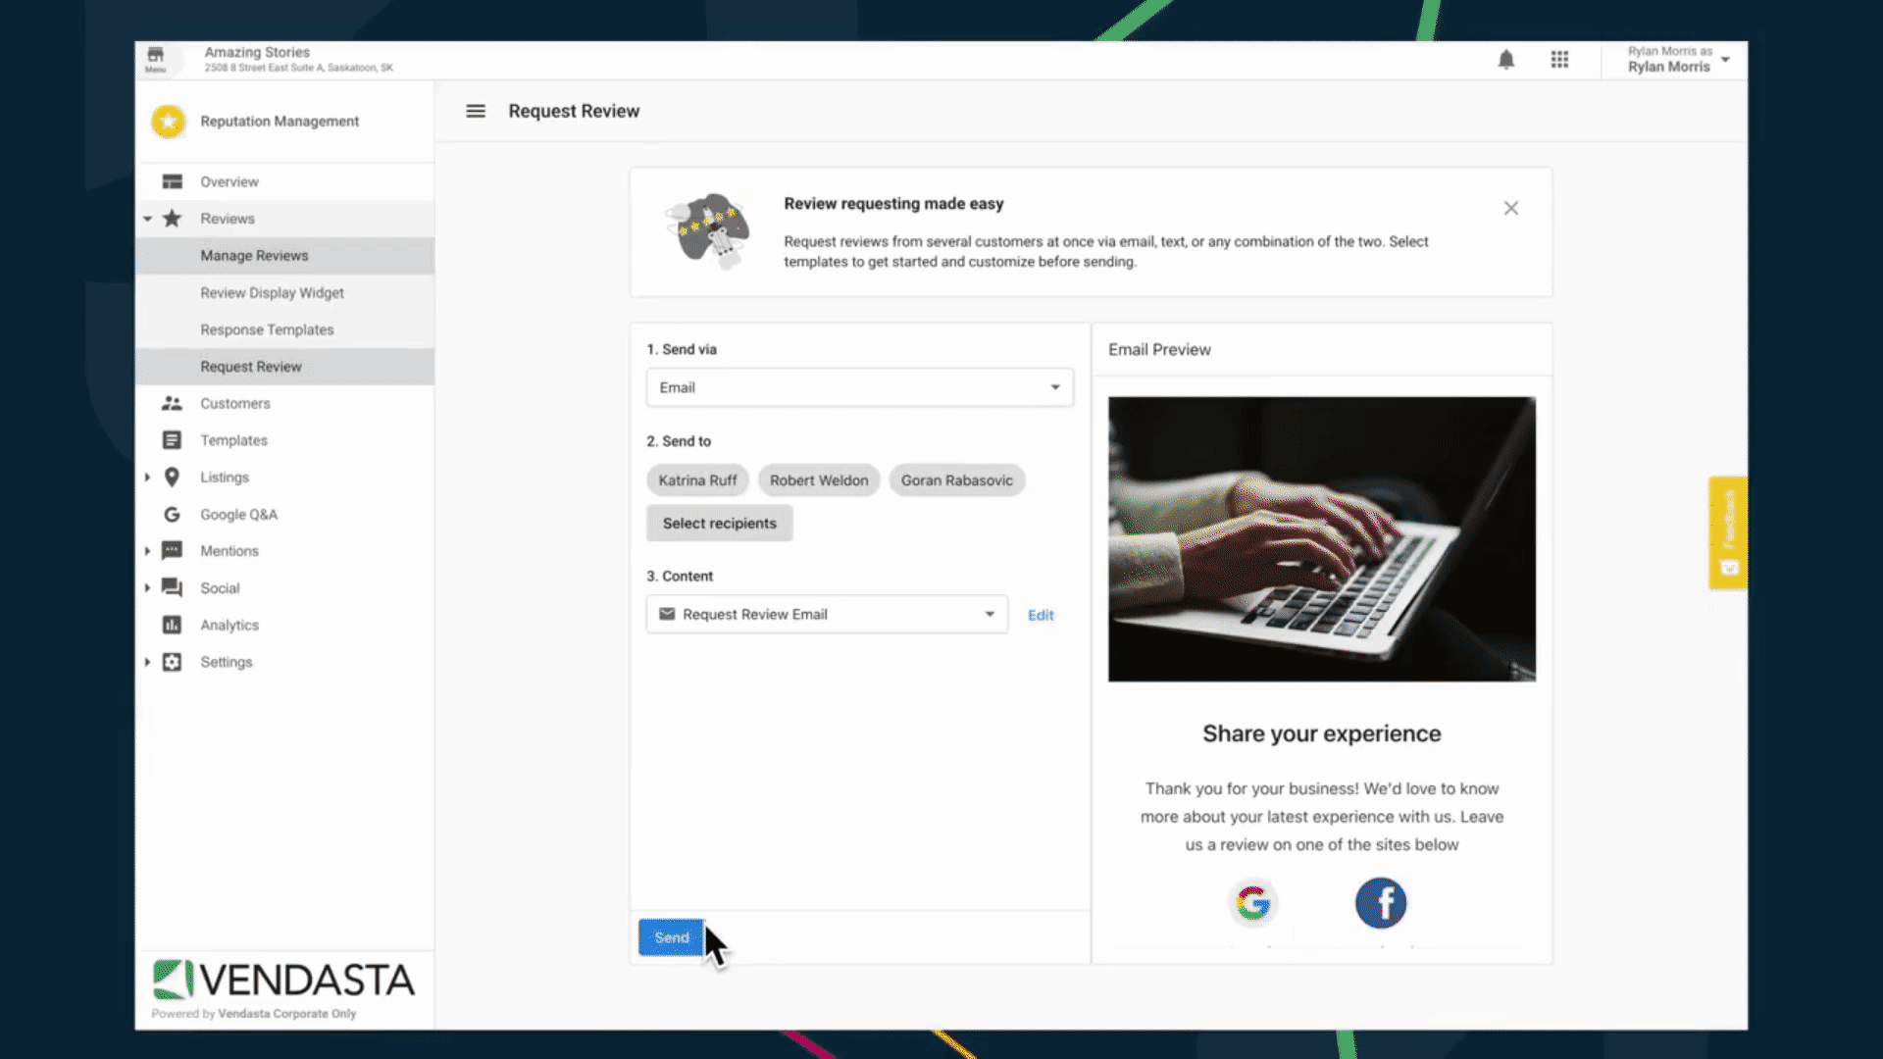Click the Select recipients button
1883x1059 pixels.
tap(719, 523)
